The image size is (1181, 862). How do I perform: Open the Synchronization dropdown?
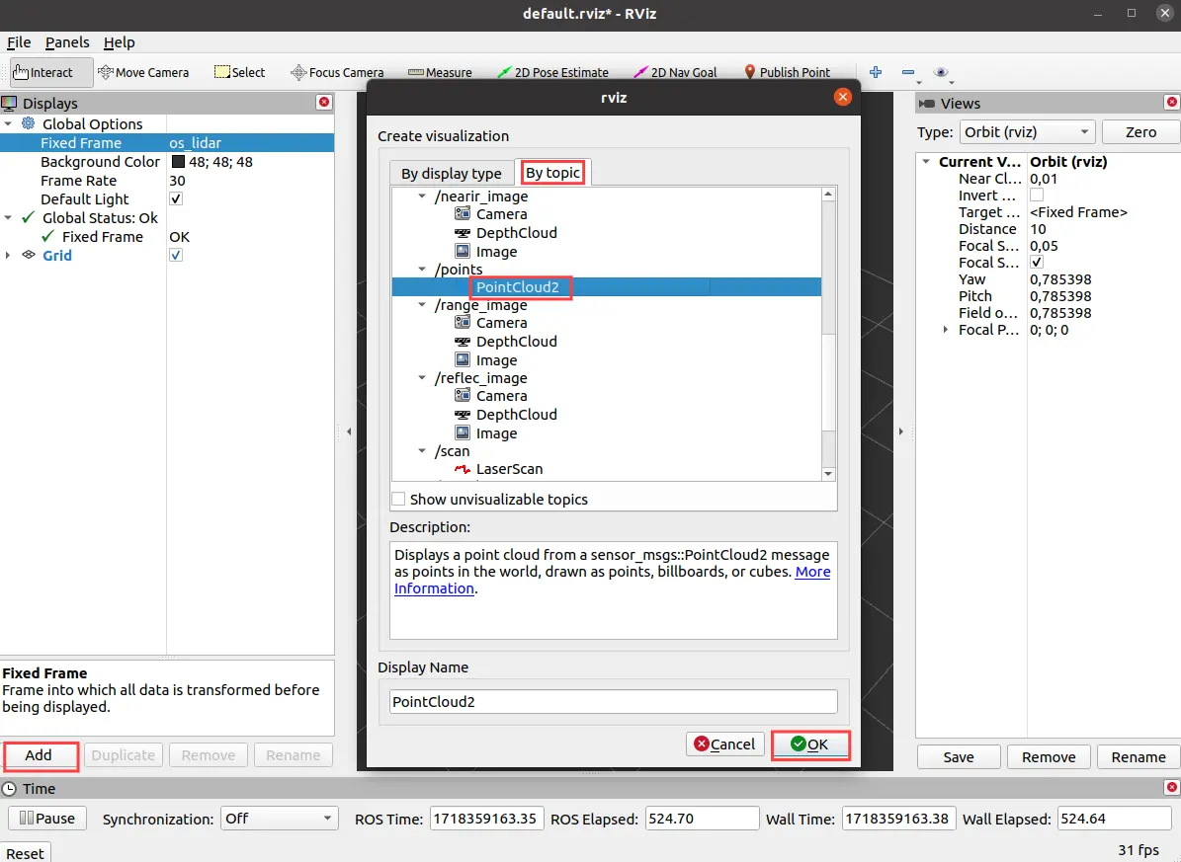pos(279,819)
